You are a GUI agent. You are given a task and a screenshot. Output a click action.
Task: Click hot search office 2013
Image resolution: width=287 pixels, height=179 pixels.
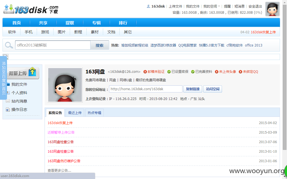tap(253, 45)
